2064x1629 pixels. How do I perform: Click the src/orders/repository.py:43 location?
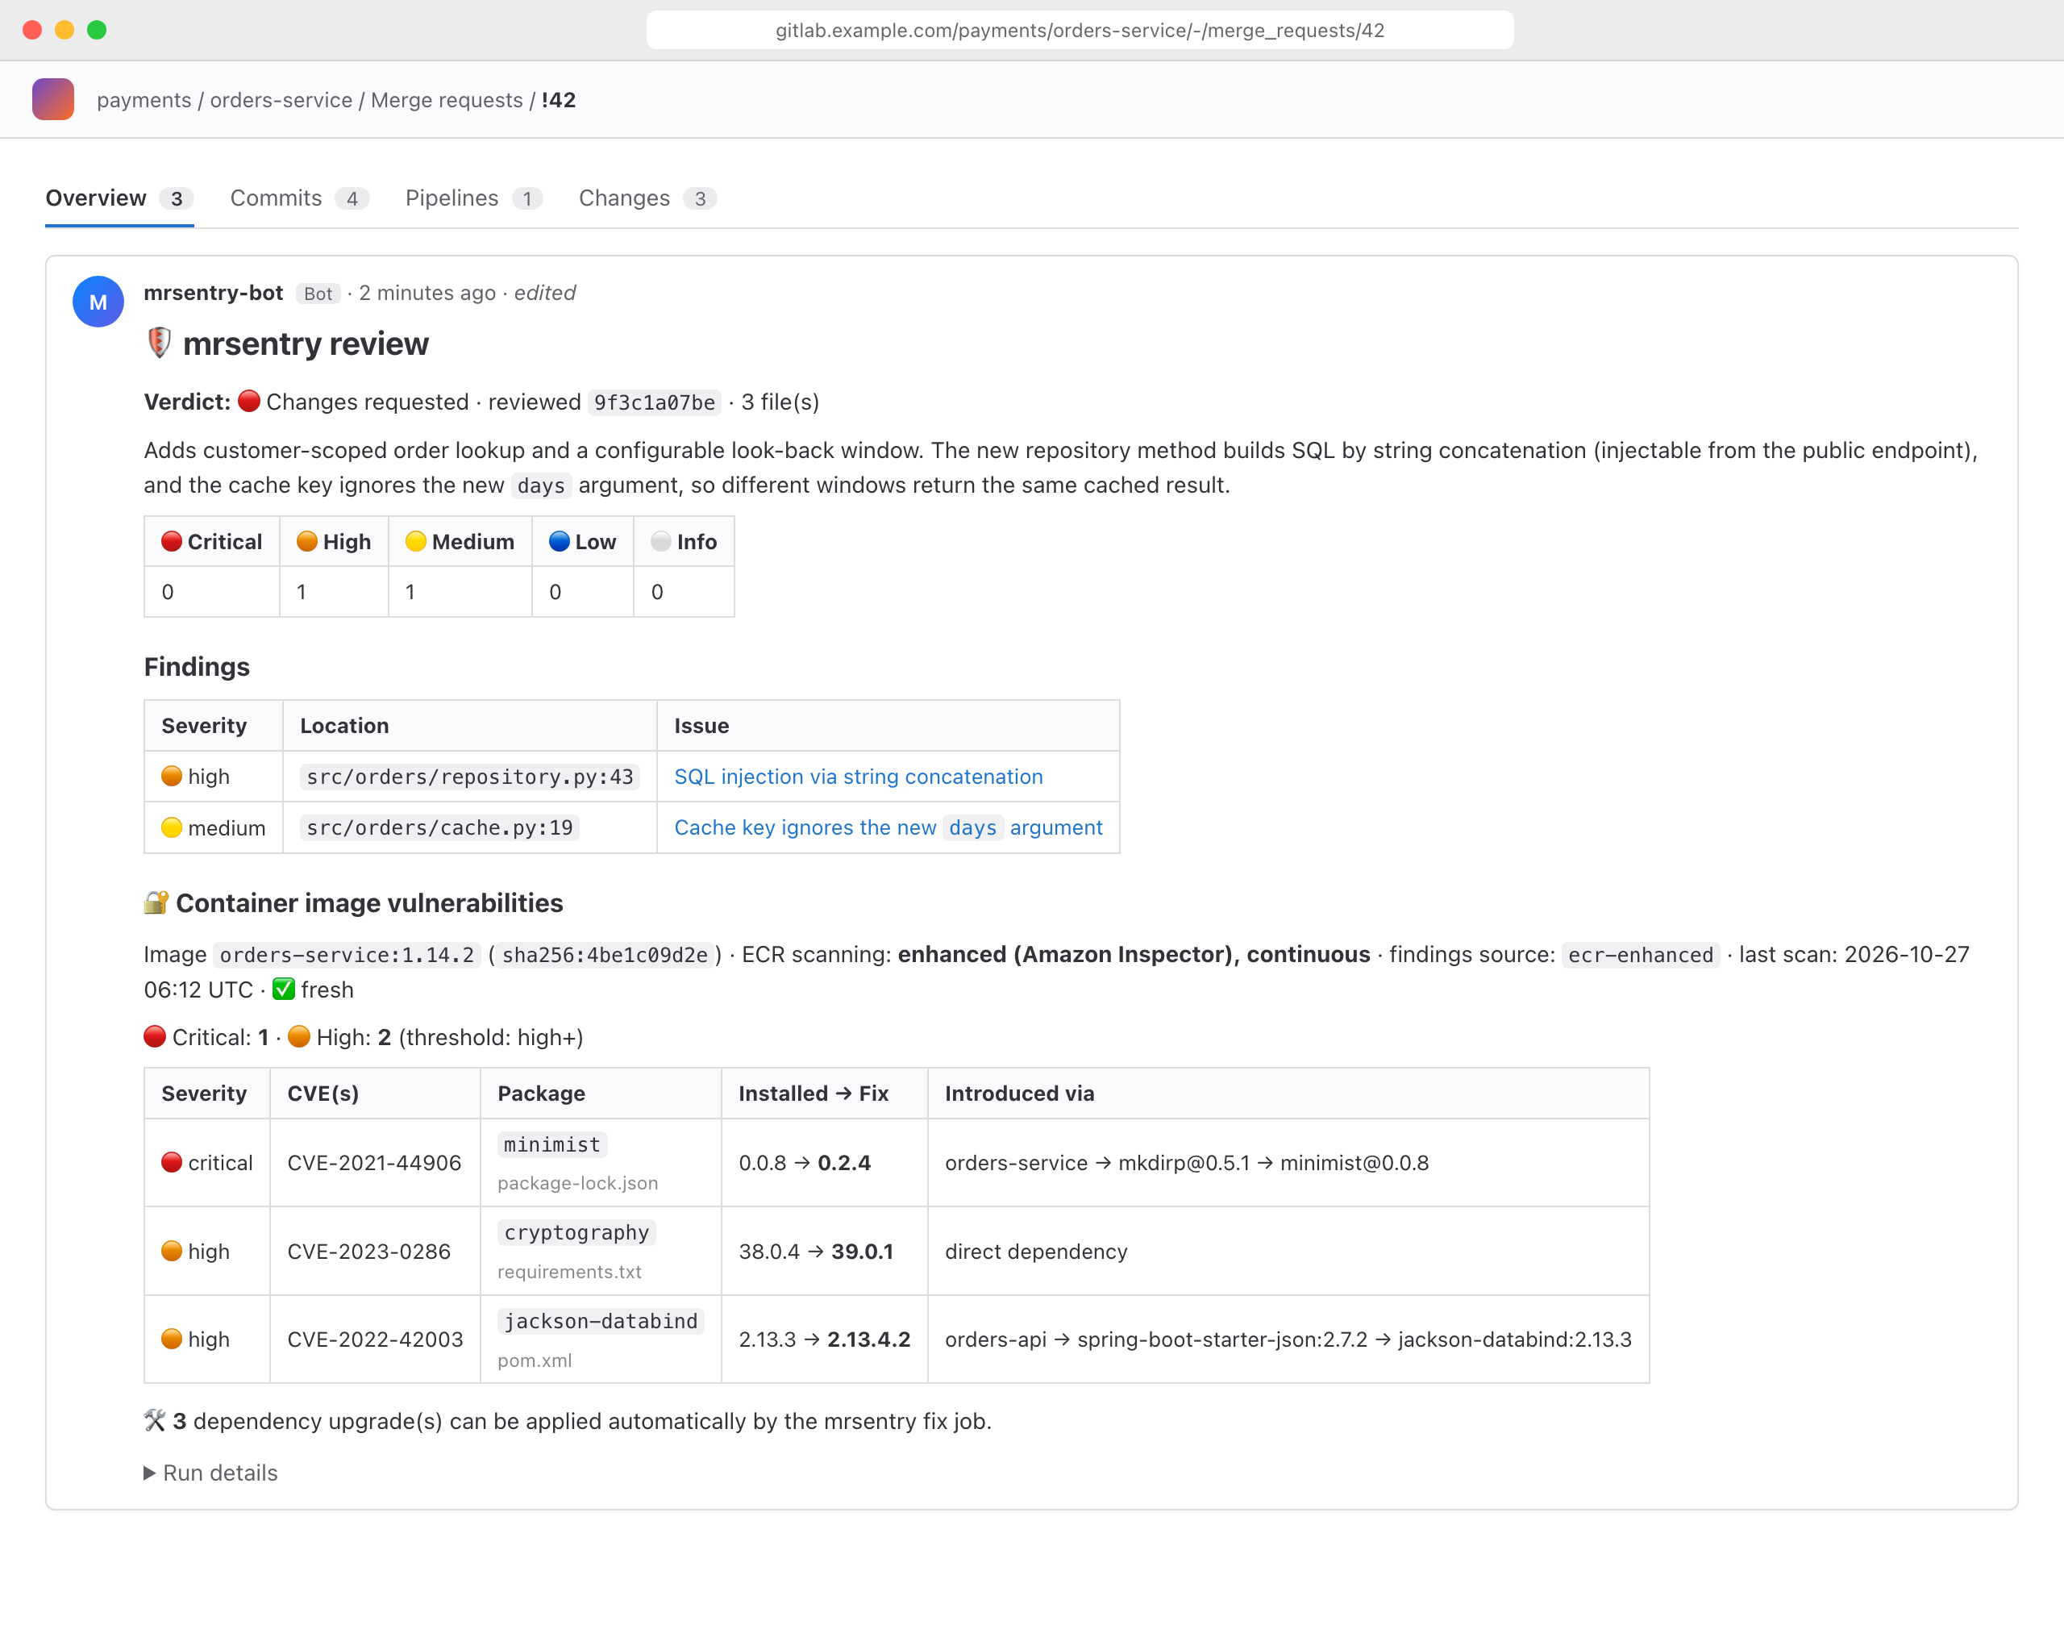click(x=470, y=777)
